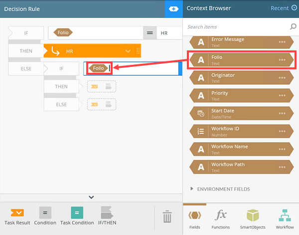Screen dimensions: 299x235
Task: Click the Folio token in first IF row
Action: coord(63,32)
